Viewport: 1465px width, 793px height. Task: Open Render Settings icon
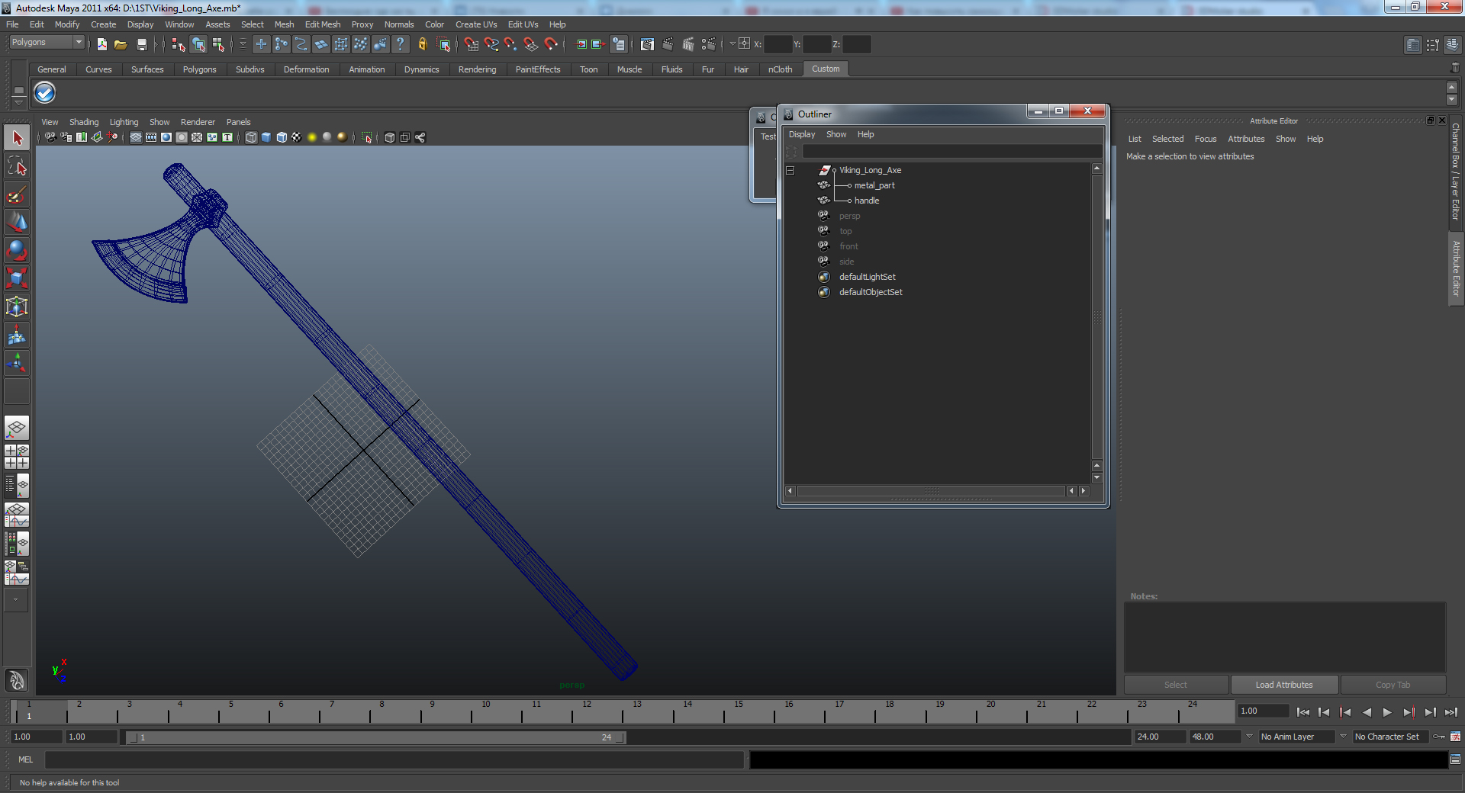click(x=708, y=45)
